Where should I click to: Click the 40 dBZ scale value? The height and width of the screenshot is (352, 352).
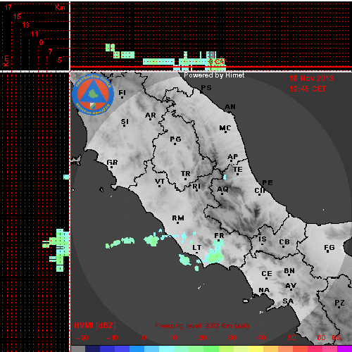click(261, 338)
